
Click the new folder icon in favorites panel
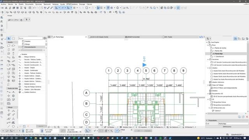[x=24, y=126]
